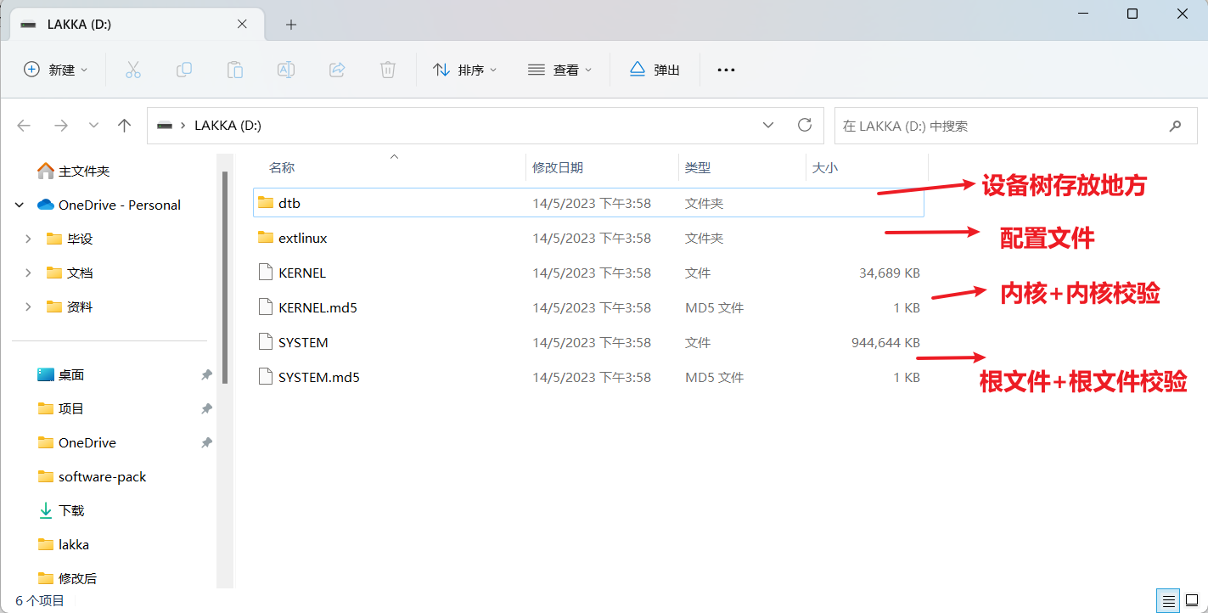The width and height of the screenshot is (1208, 613).
Task: Unpin 项目 using its pin icon
Action: pos(206,408)
